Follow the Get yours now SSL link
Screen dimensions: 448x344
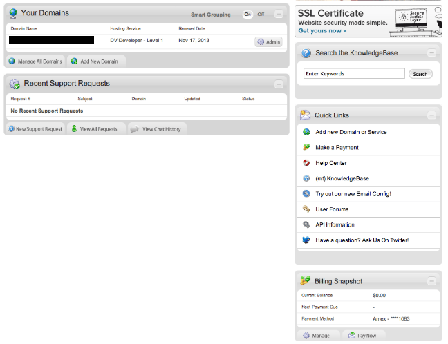coord(322,31)
